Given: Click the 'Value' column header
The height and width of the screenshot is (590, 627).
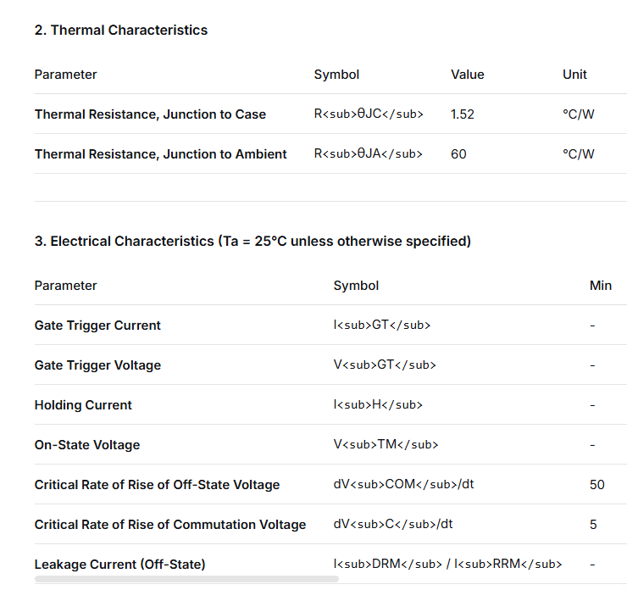Looking at the screenshot, I should pos(467,75).
